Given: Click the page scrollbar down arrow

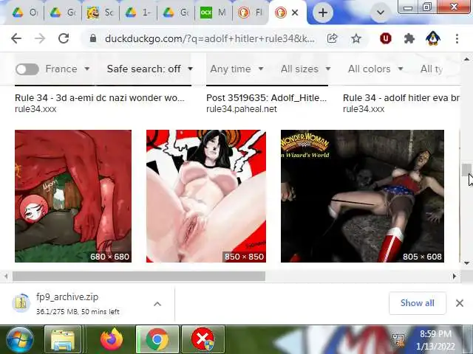Looking at the screenshot, I should (x=466, y=263).
